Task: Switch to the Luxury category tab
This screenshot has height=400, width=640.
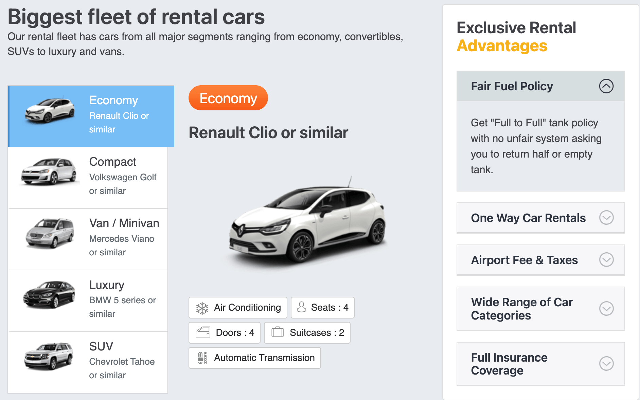Action: [88, 301]
